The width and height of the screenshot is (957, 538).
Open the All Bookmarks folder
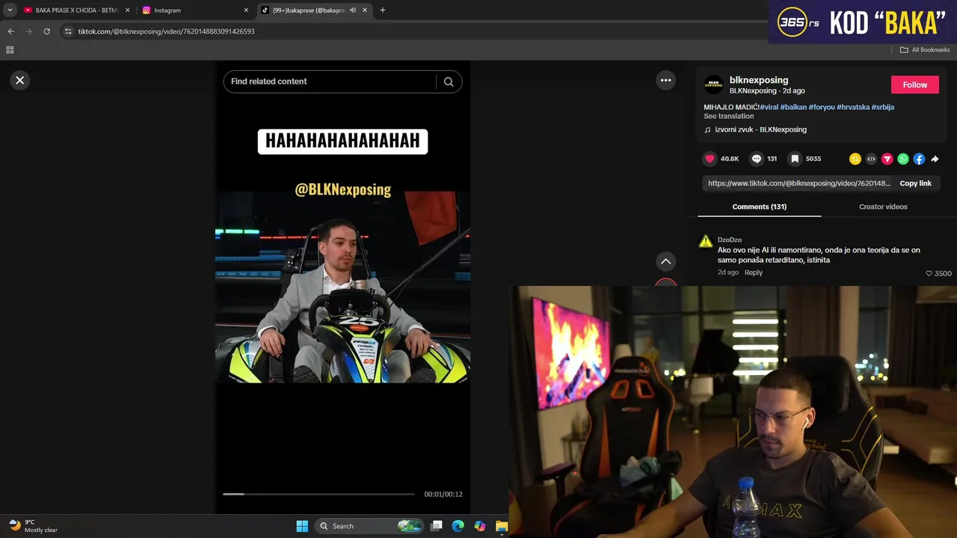925,50
